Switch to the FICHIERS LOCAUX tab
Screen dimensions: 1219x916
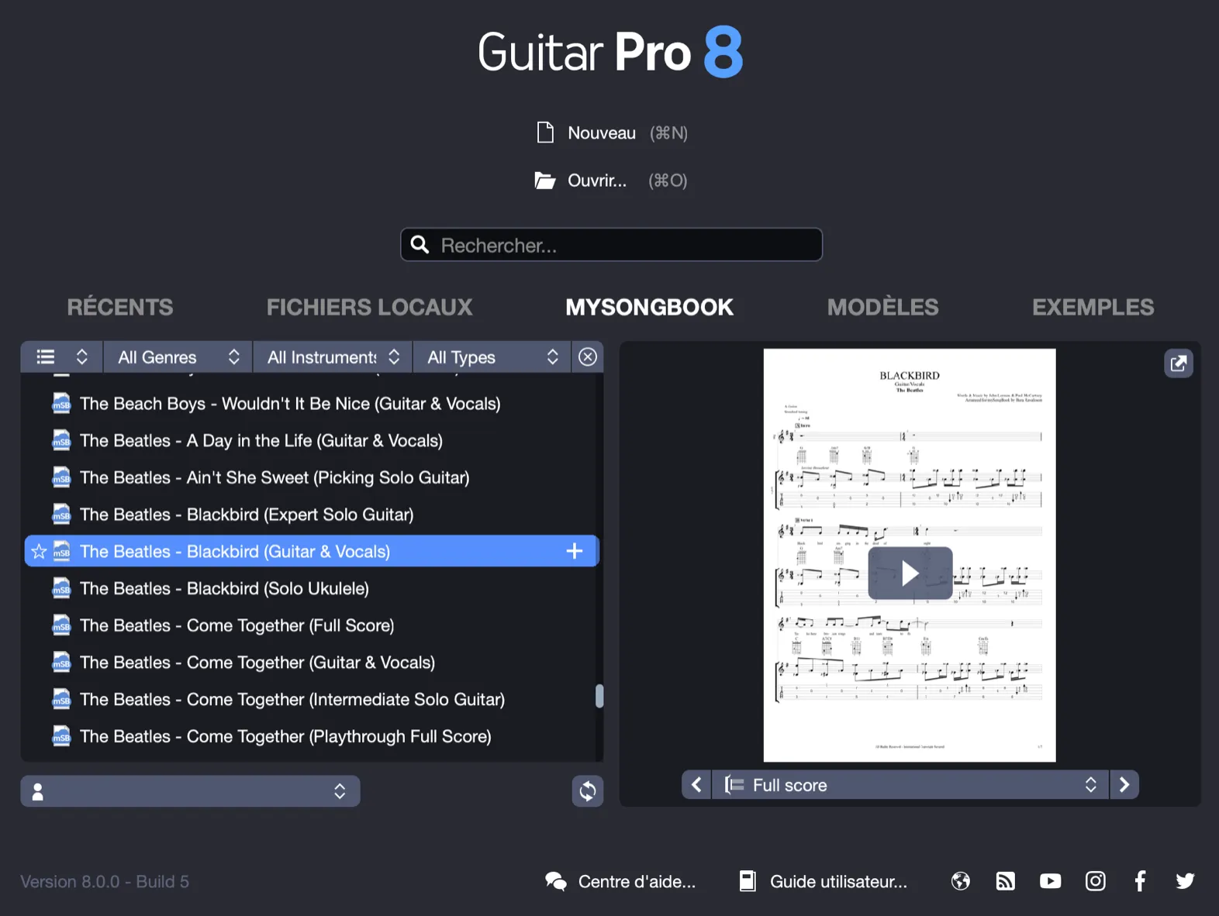coord(370,308)
